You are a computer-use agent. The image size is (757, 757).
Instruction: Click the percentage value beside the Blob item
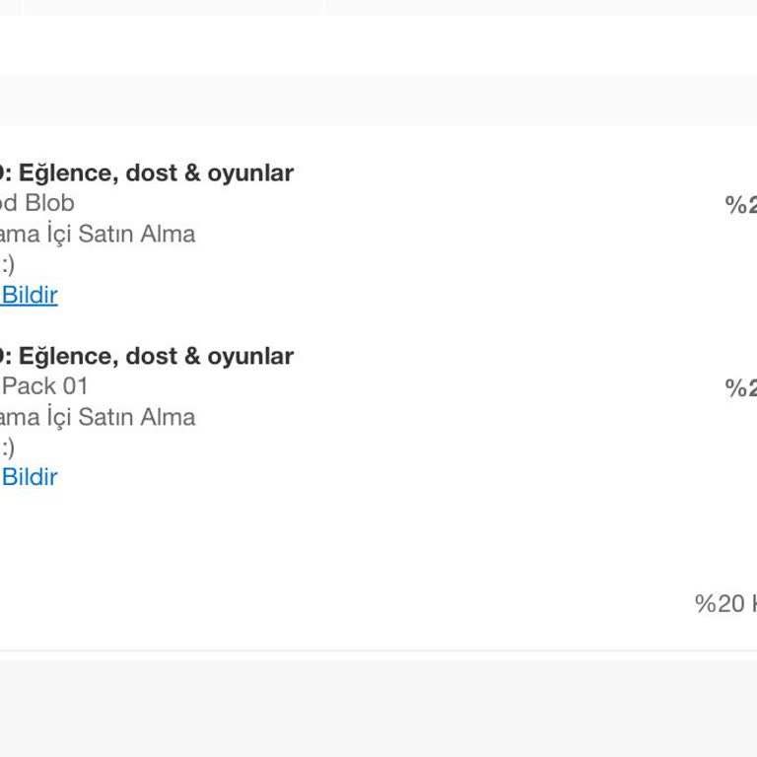740,205
